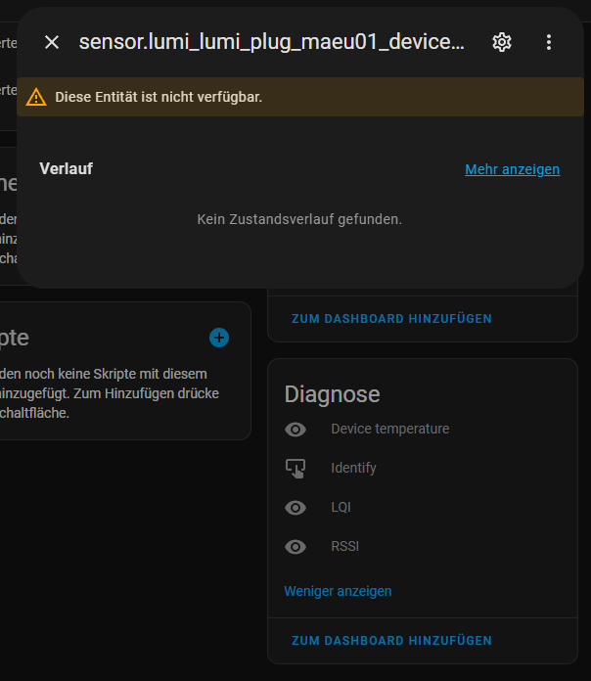
Task: Open the LQI entity row
Action: [423, 507]
